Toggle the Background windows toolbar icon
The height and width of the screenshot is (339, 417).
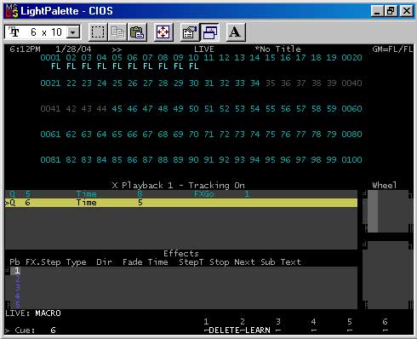click(x=209, y=32)
